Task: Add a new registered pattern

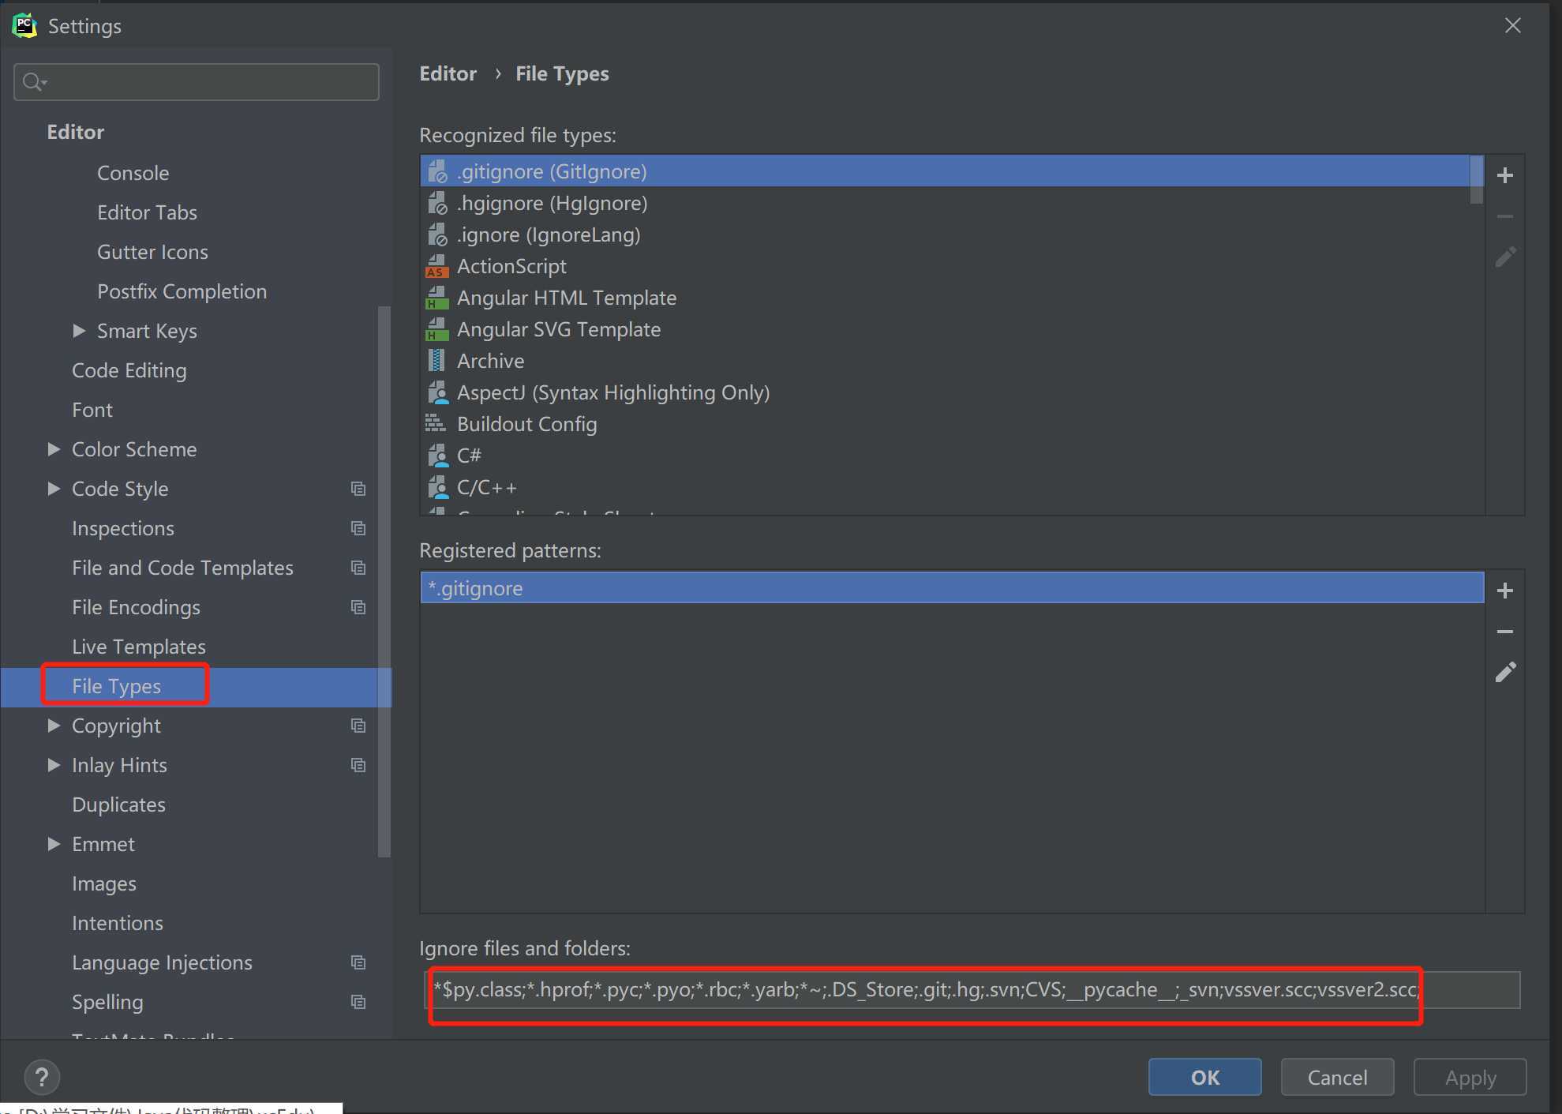Action: [x=1504, y=591]
